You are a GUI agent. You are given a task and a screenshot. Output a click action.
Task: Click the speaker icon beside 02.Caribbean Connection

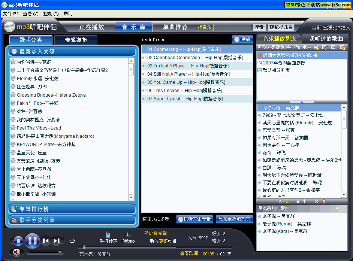point(144,58)
